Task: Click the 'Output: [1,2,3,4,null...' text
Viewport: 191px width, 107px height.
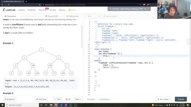Action: [x=27, y=87]
